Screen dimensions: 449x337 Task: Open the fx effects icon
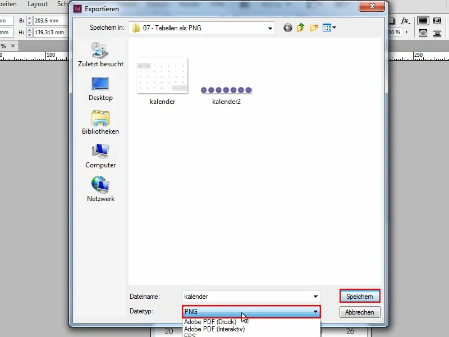pyautogui.click(x=405, y=21)
